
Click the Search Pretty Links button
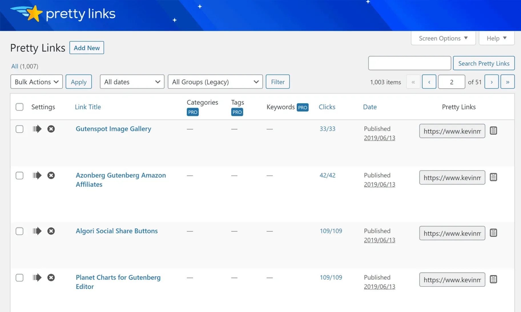[x=484, y=63]
